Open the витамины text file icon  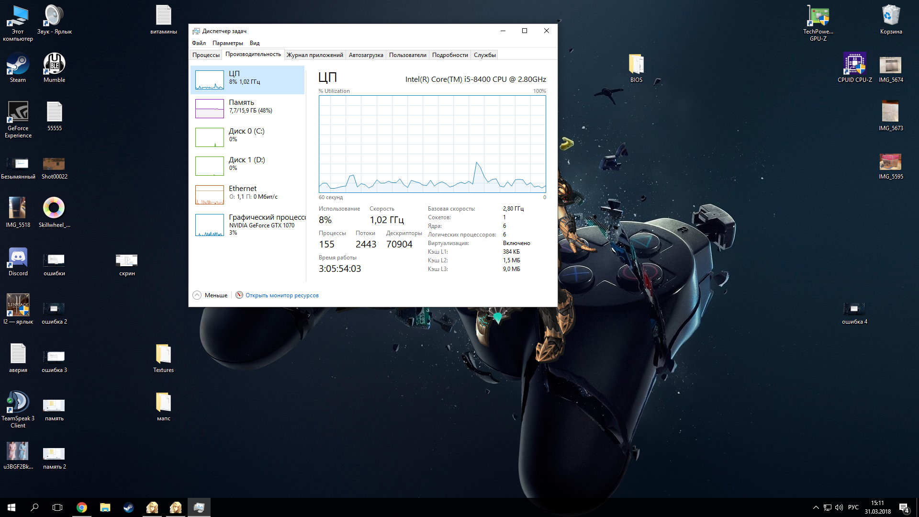(x=164, y=20)
